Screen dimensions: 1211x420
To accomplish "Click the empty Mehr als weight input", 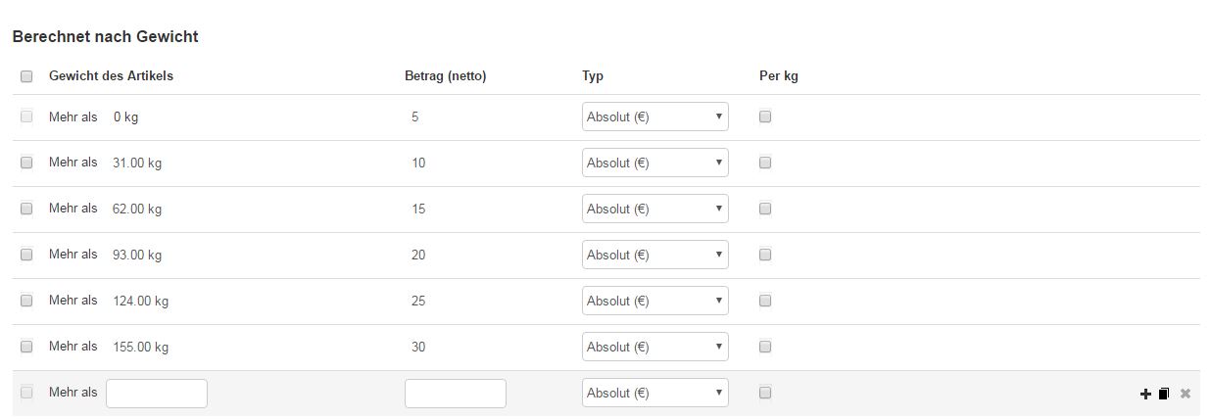I will coord(157,393).
